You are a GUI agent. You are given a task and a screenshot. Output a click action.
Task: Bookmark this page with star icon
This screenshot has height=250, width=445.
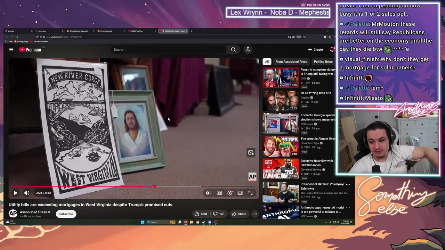[x=304, y=37]
